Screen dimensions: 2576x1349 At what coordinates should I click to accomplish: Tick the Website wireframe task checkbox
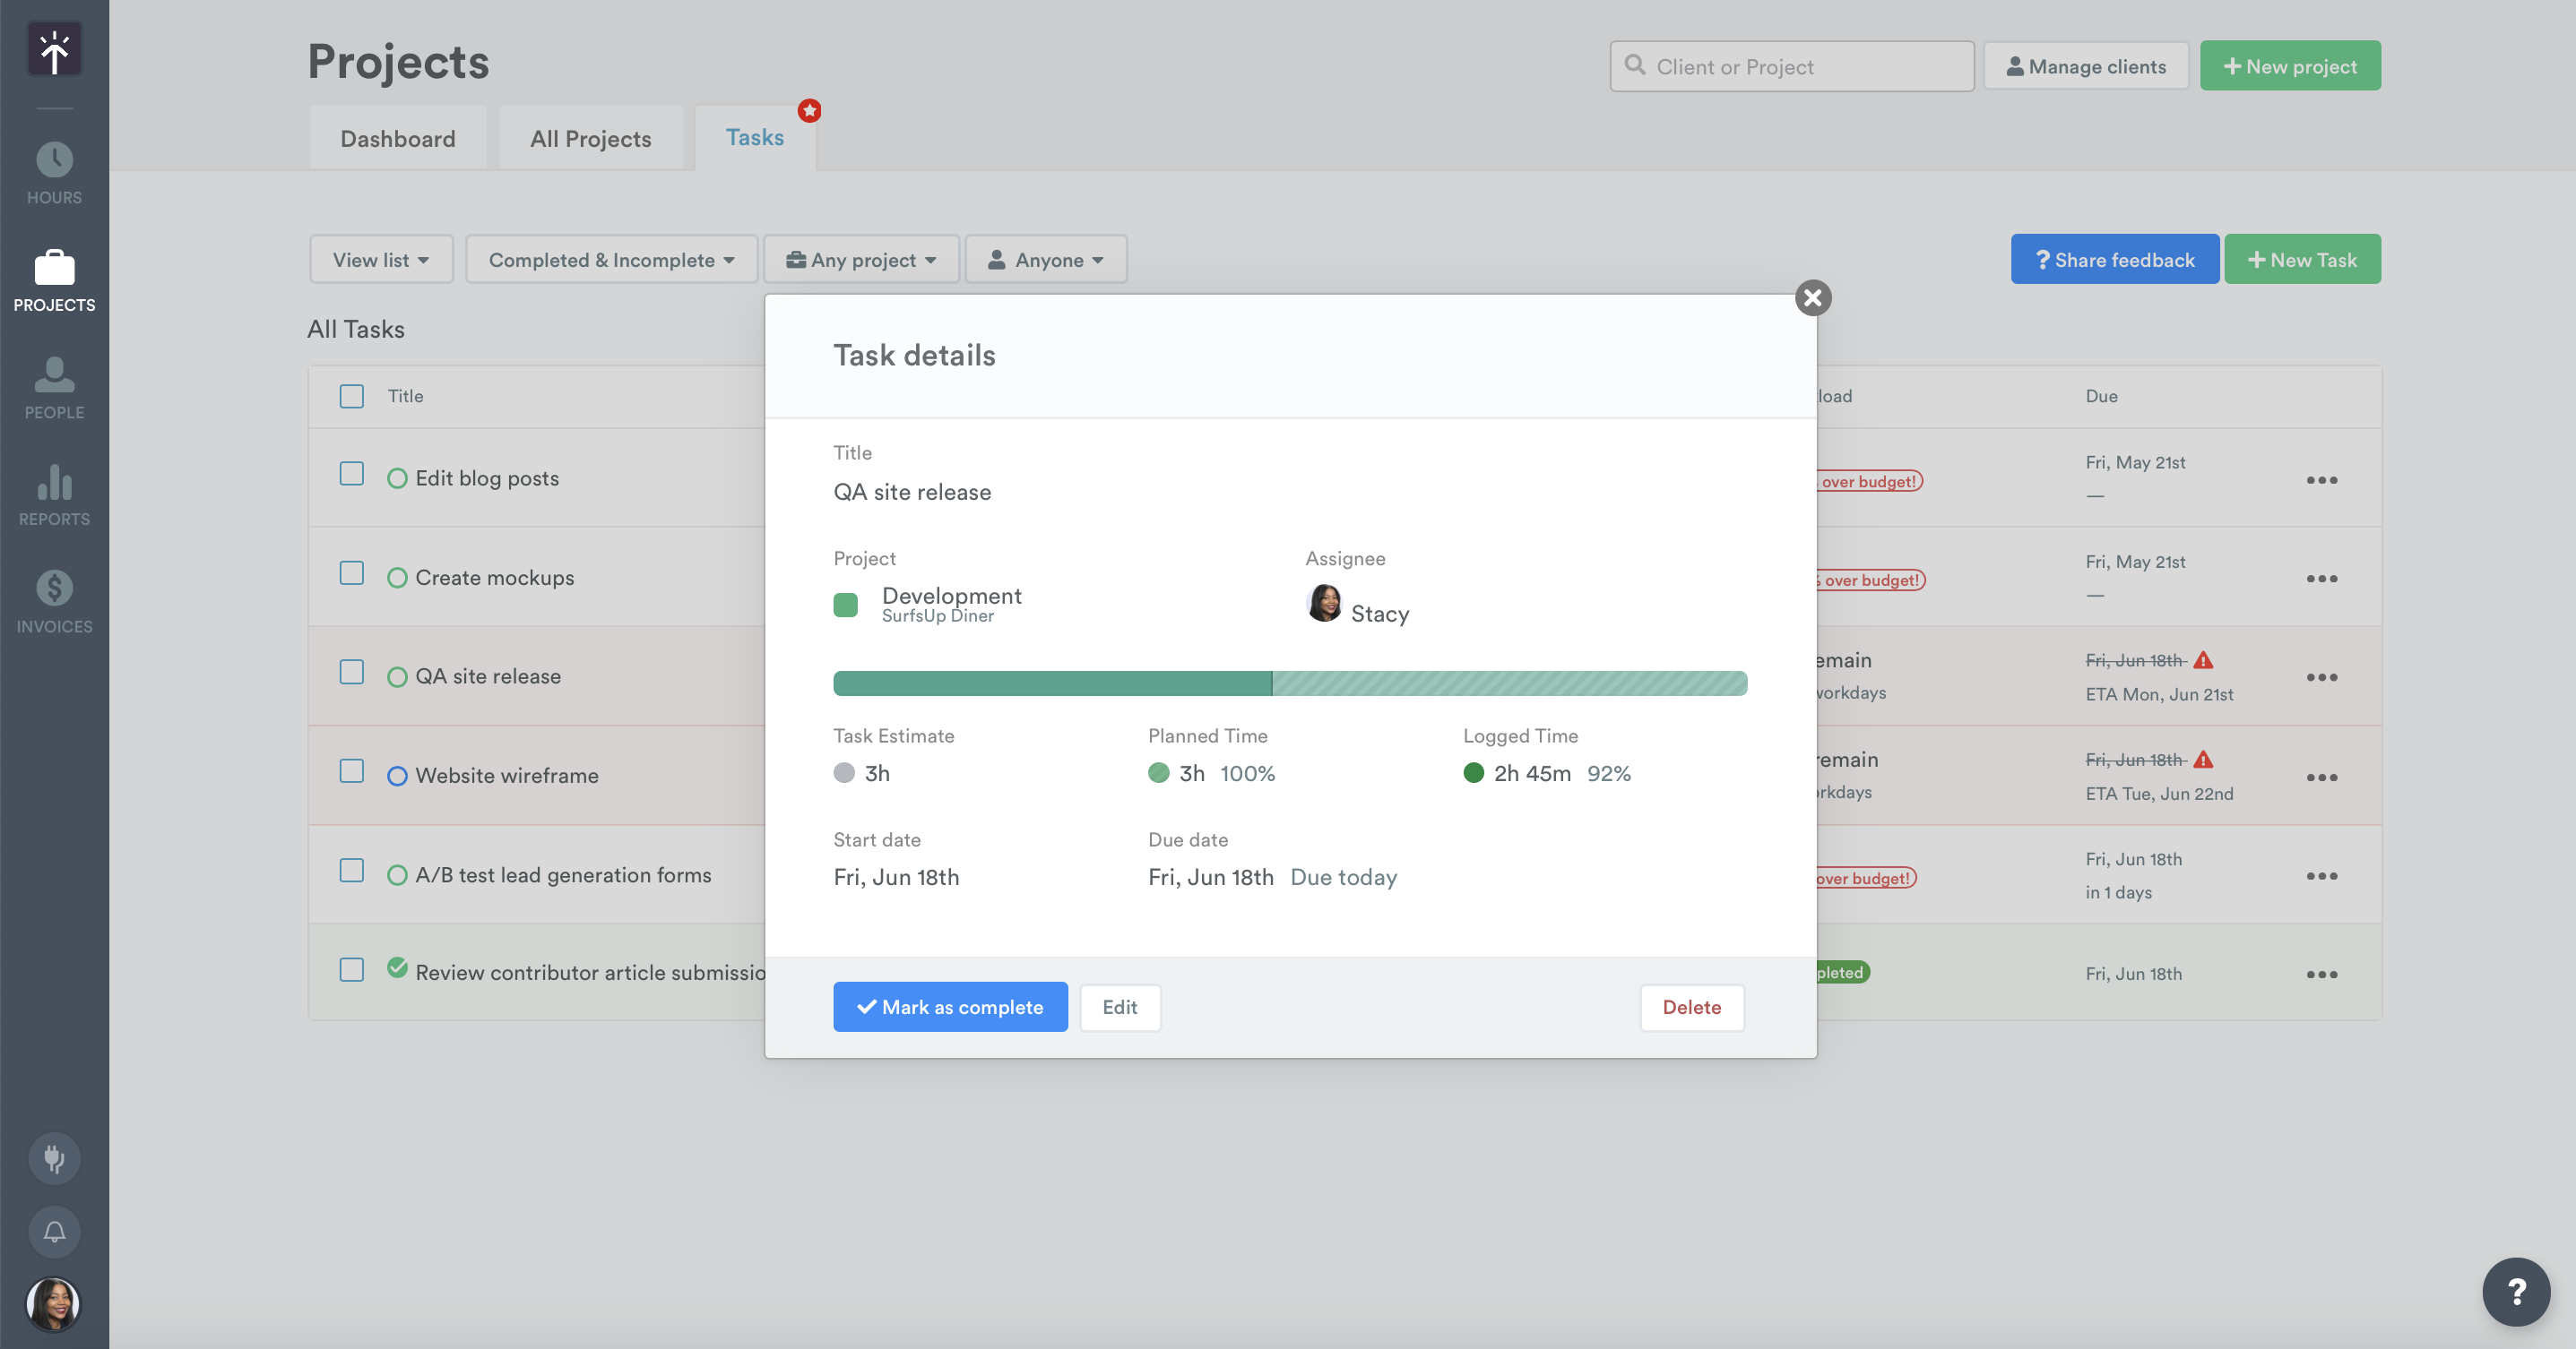coord(351,771)
